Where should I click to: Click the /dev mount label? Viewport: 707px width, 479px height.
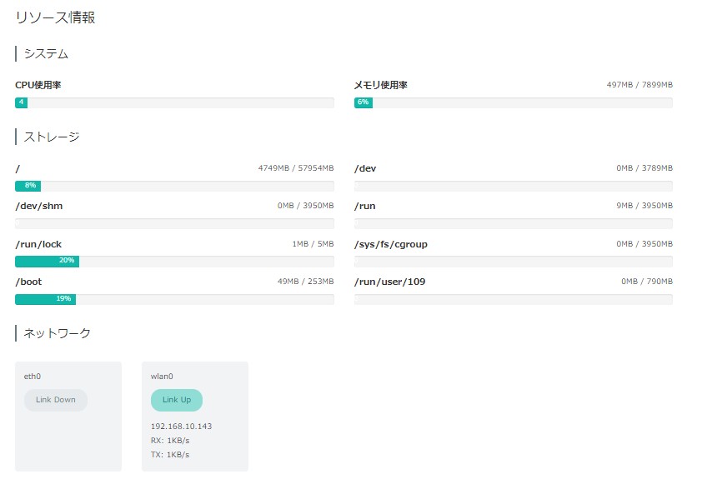point(365,168)
